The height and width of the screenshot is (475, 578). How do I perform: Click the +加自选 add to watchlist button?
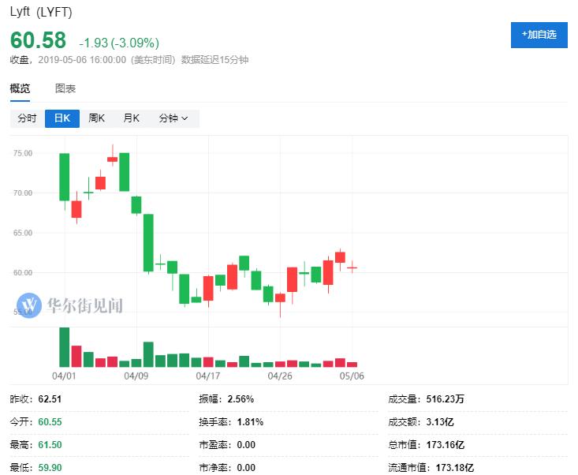539,35
